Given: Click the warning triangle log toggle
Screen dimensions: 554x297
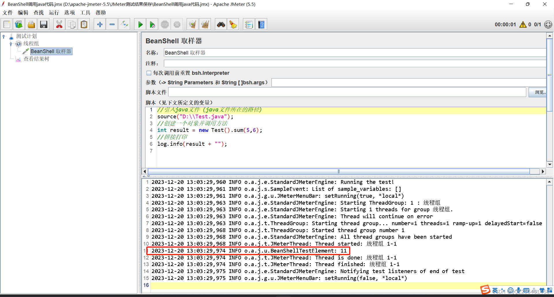Looking at the screenshot, I should 523,25.
